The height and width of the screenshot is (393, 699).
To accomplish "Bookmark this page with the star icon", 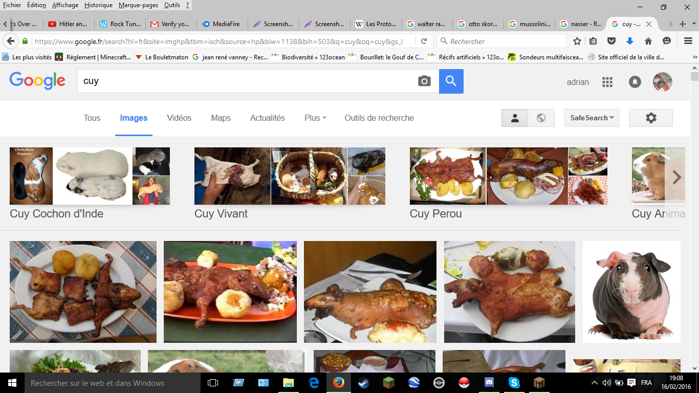I will pyautogui.click(x=577, y=41).
